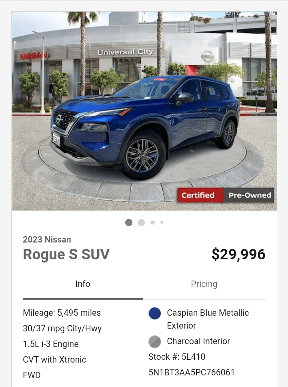Click the Pre-Owned badge on photo
Screen dimensions: 288x387
coord(249,195)
